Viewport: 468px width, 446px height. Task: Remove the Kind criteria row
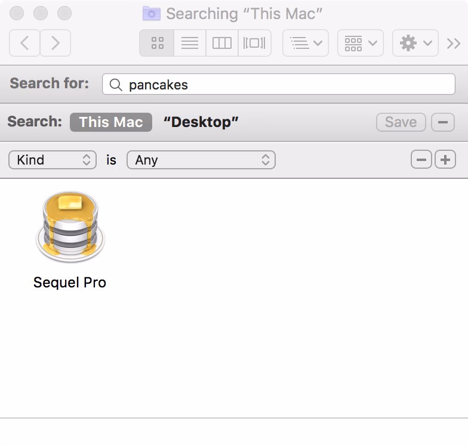[x=421, y=160]
